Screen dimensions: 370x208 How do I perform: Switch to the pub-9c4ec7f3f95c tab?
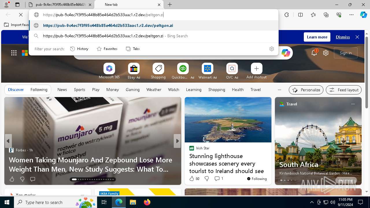point(60,5)
